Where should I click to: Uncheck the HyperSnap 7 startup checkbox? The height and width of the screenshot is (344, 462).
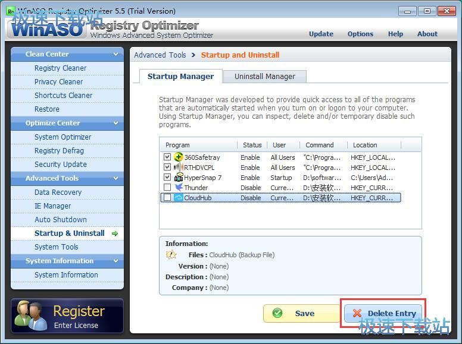[167, 177]
